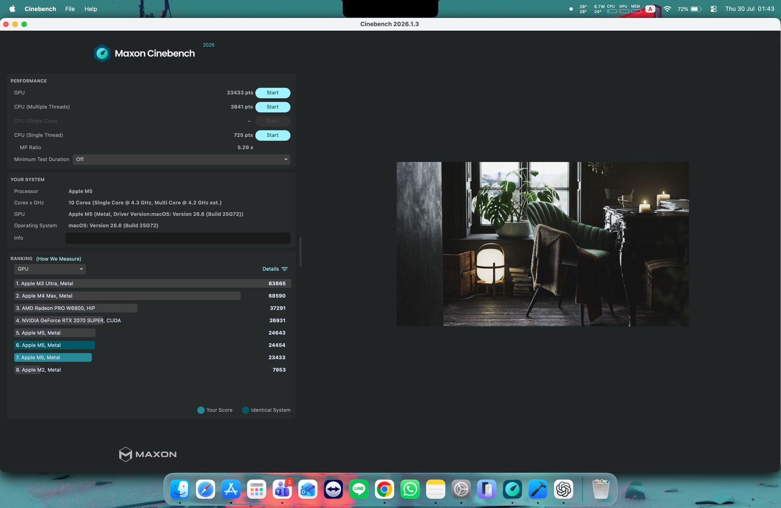The image size is (781, 508).
Task: Open the Details filter icon in Ranking
Action: pyautogui.click(x=285, y=269)
